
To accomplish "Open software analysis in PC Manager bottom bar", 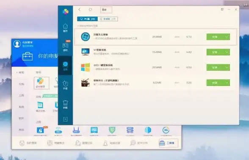I will (139, 143).
